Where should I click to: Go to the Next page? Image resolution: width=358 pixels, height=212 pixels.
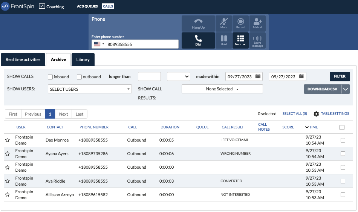pyautogui.click(x=63, y=114)
